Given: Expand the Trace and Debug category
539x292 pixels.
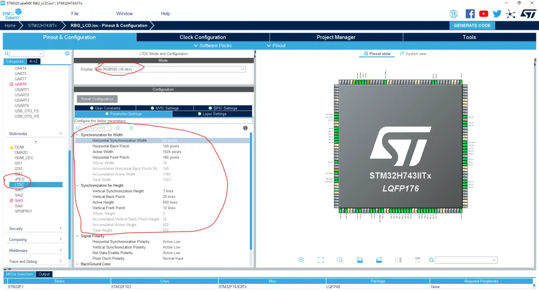Looking at the screenshot, I should (x=61, y=261).
